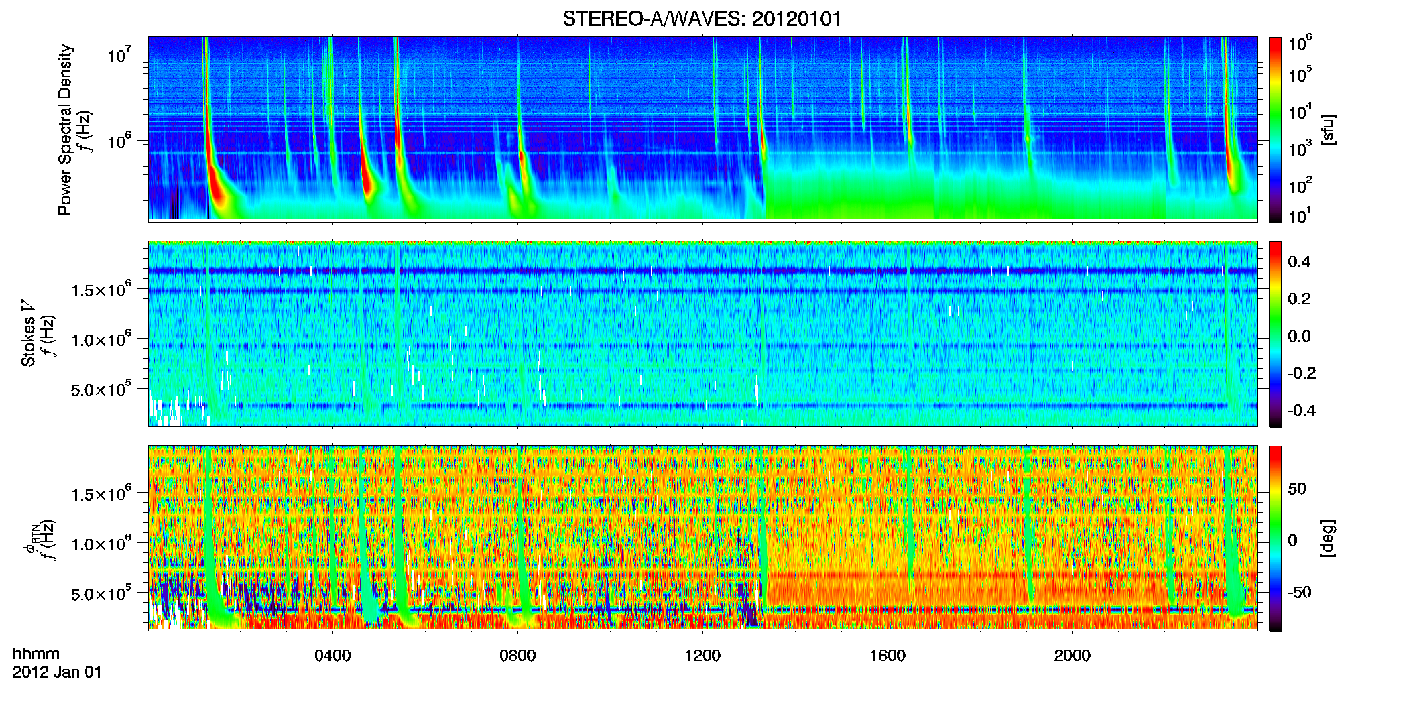1405x724 pixels.
Task: Click the 2000 time tick label
Action: (1073, 656)
